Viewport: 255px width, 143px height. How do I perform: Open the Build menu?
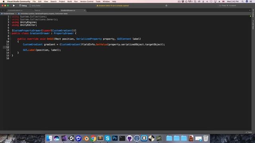click(x=70, y=2)
